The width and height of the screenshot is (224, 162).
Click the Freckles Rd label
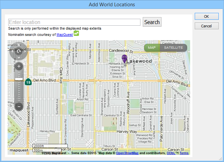(145, 138)
